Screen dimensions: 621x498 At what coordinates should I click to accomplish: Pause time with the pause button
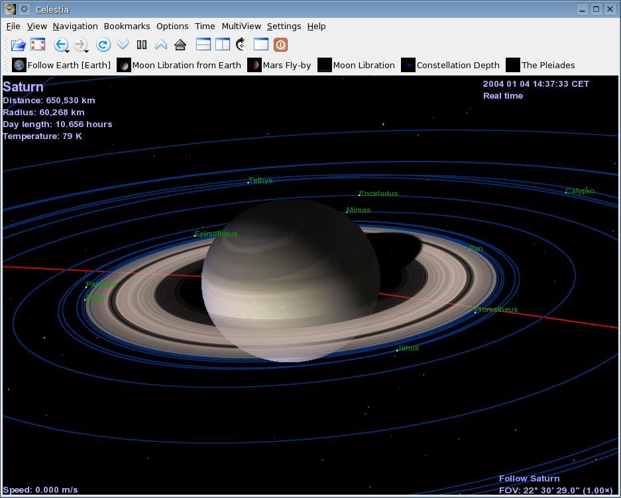pyautogui.click(x=142, y=45)
